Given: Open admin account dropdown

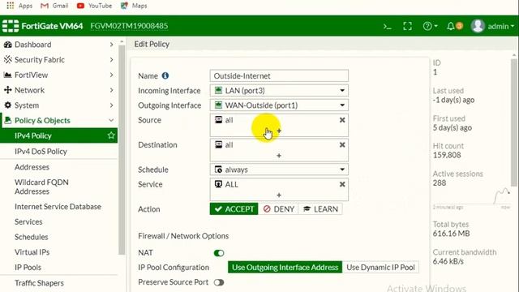Looking at the screenshot, I should (501, 26).
